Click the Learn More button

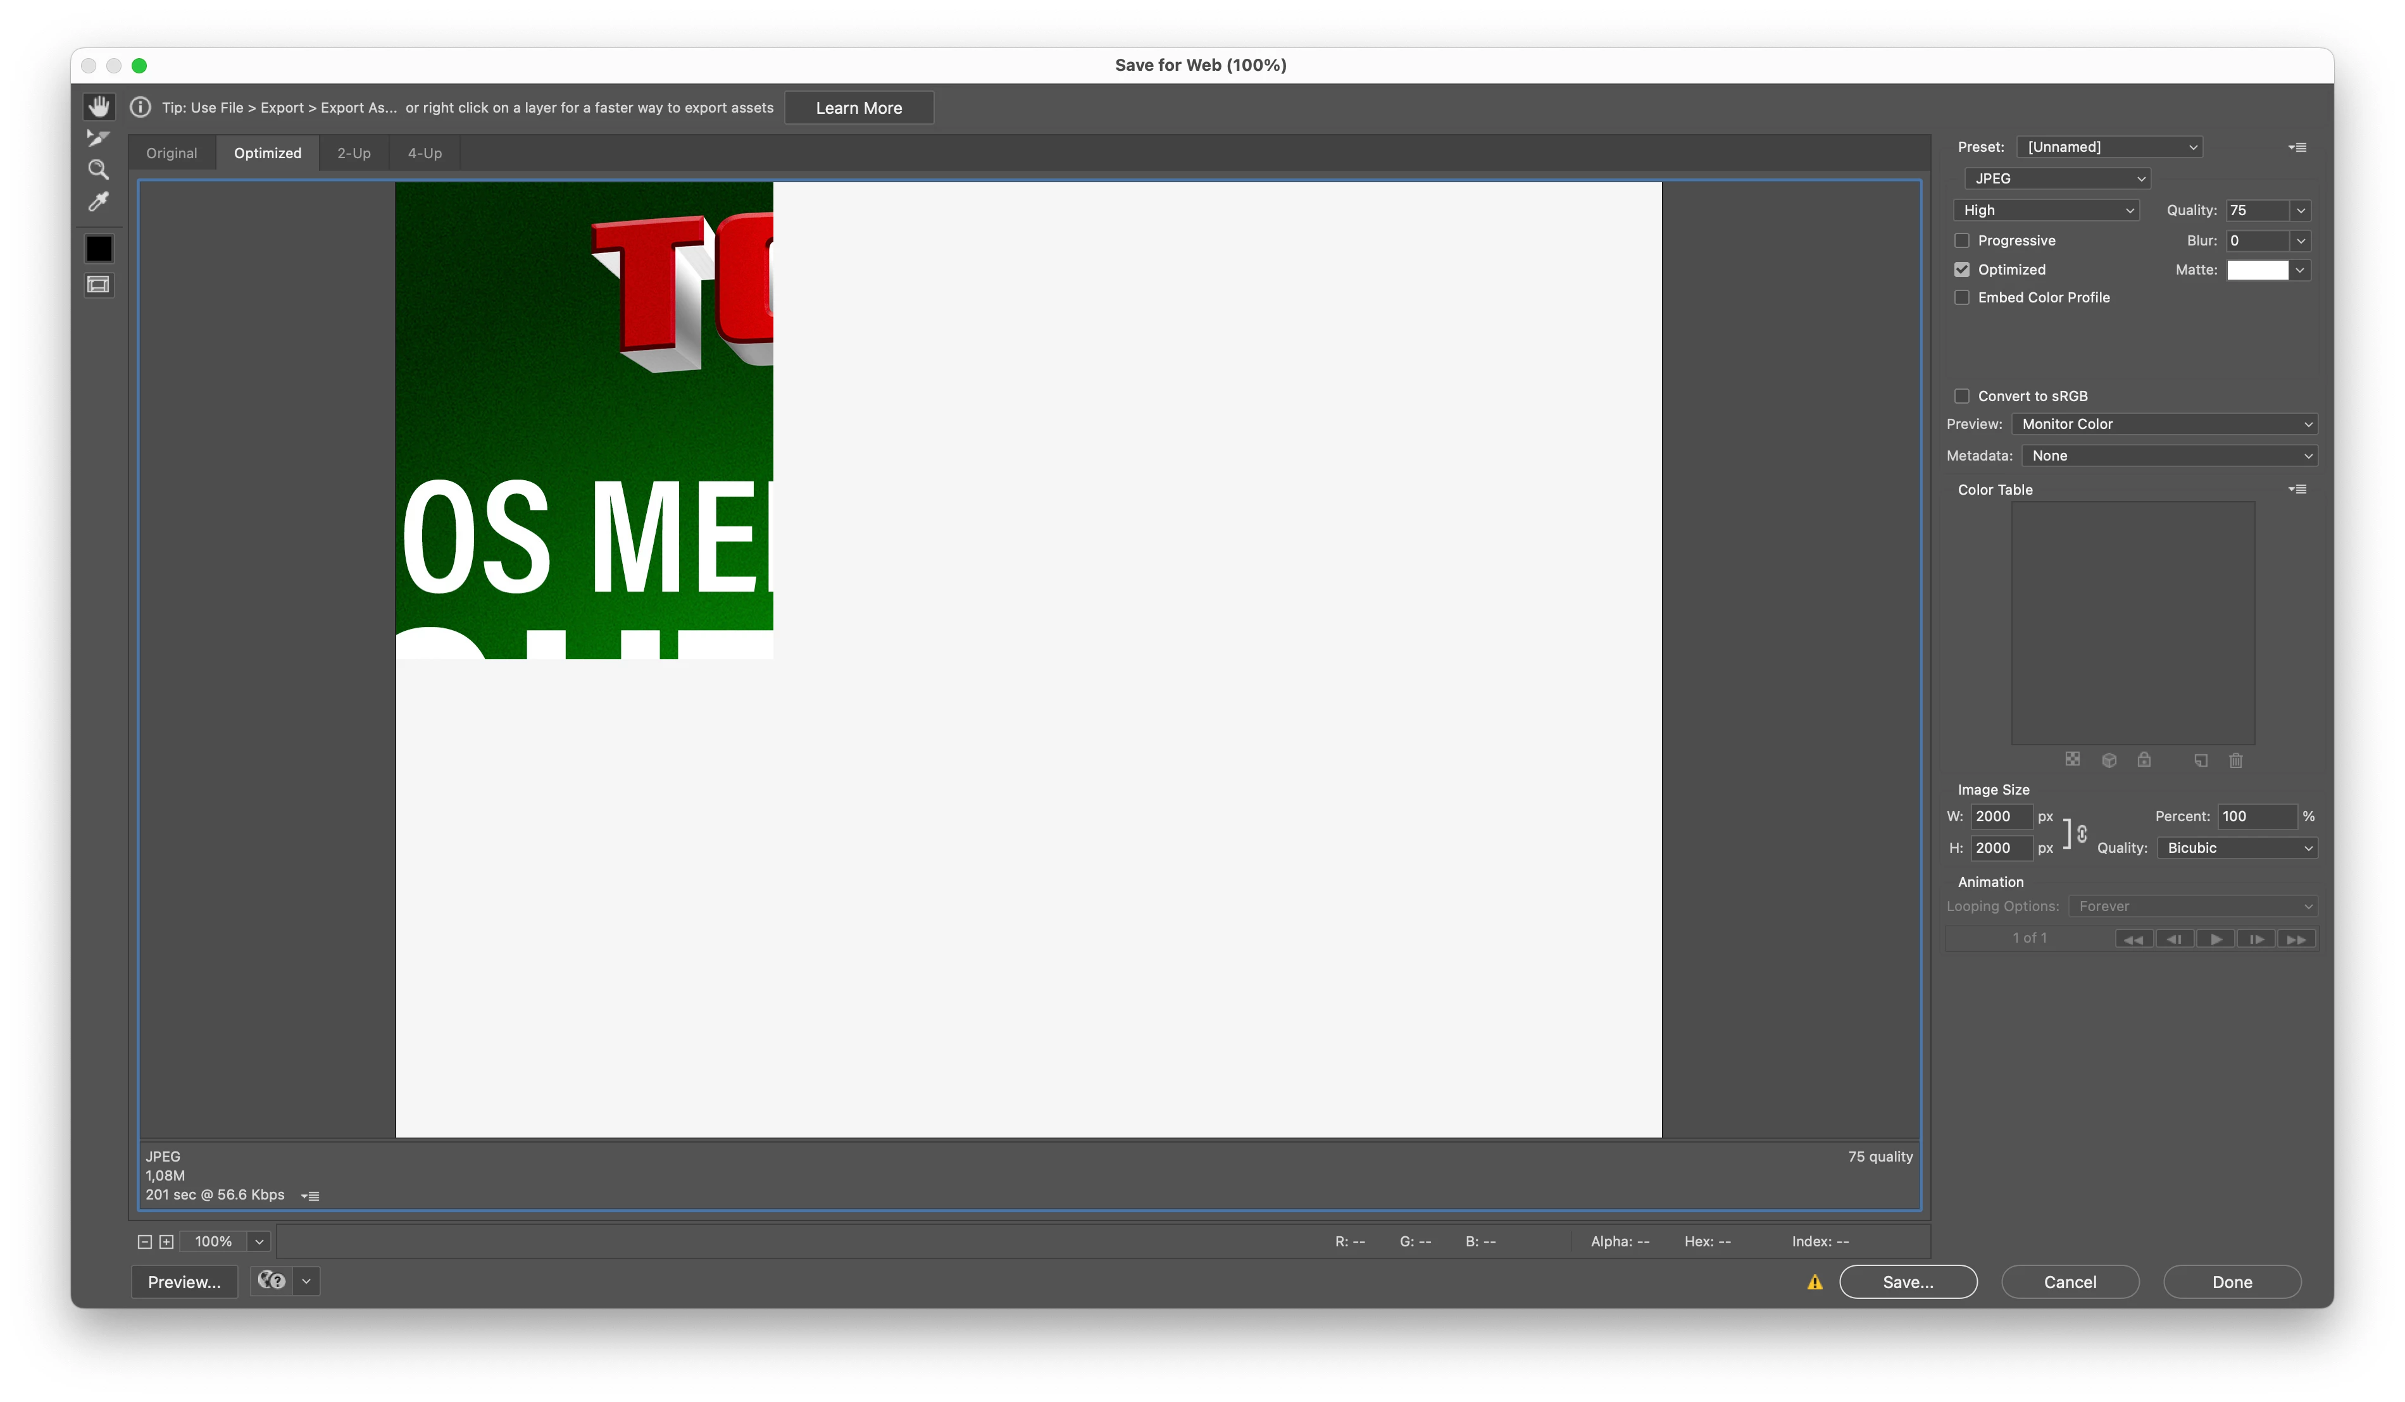pos(858,108)
